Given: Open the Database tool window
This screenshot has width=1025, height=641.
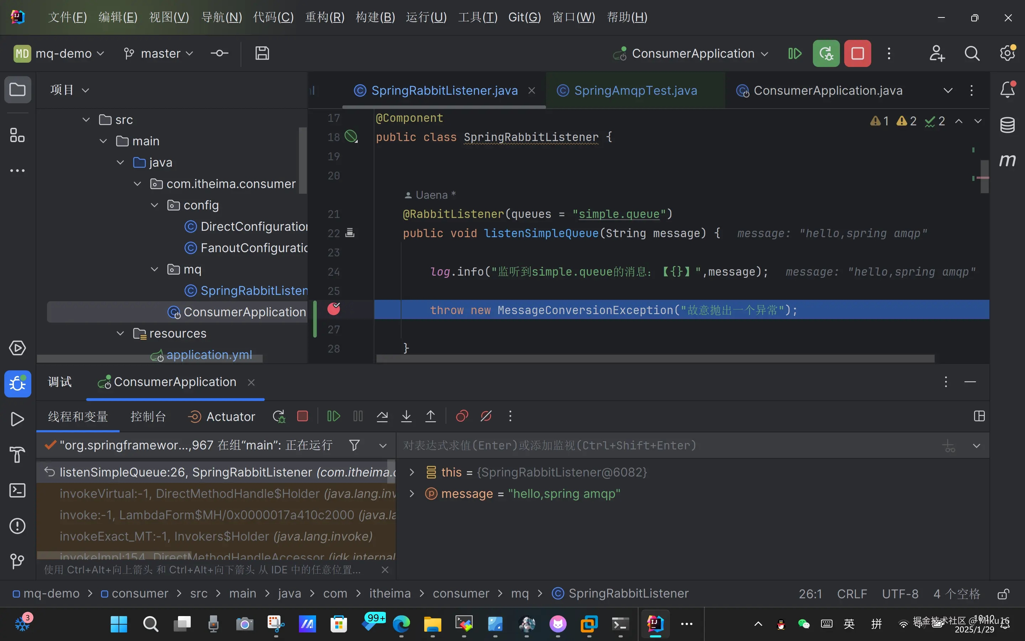Looking at the screenshot, I should pyautogui.click(x=1007, y=125).
